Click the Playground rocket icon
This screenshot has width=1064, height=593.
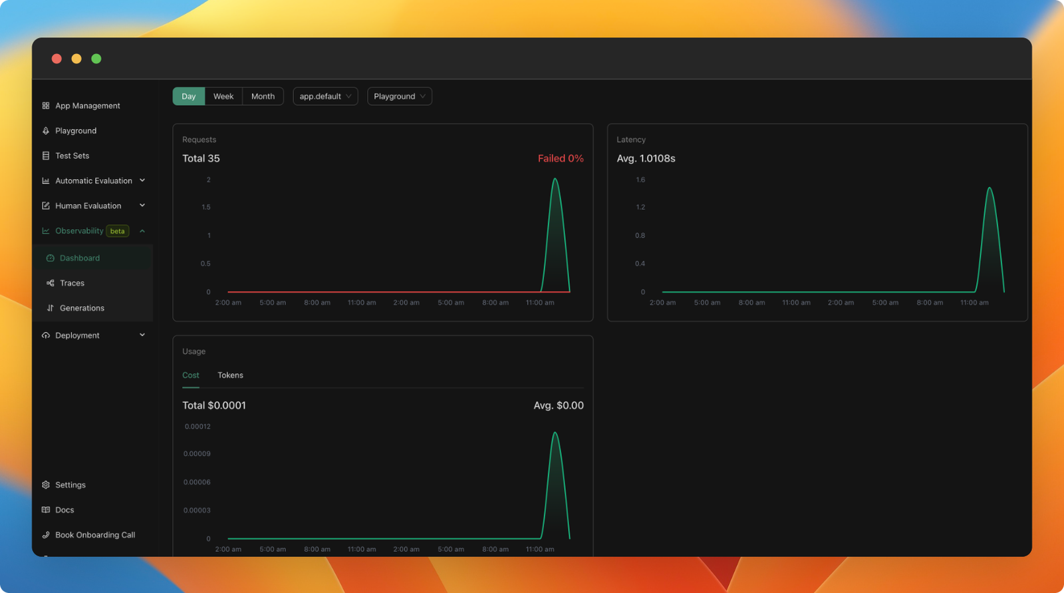pyautogui.click(x=46, y=131)
